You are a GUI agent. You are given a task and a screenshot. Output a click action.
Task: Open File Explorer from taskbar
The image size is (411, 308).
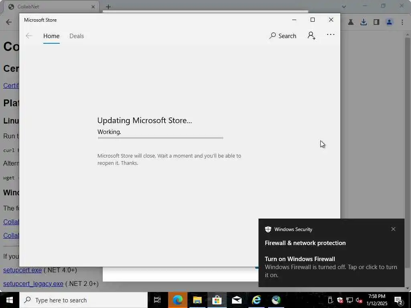point(197,300)
